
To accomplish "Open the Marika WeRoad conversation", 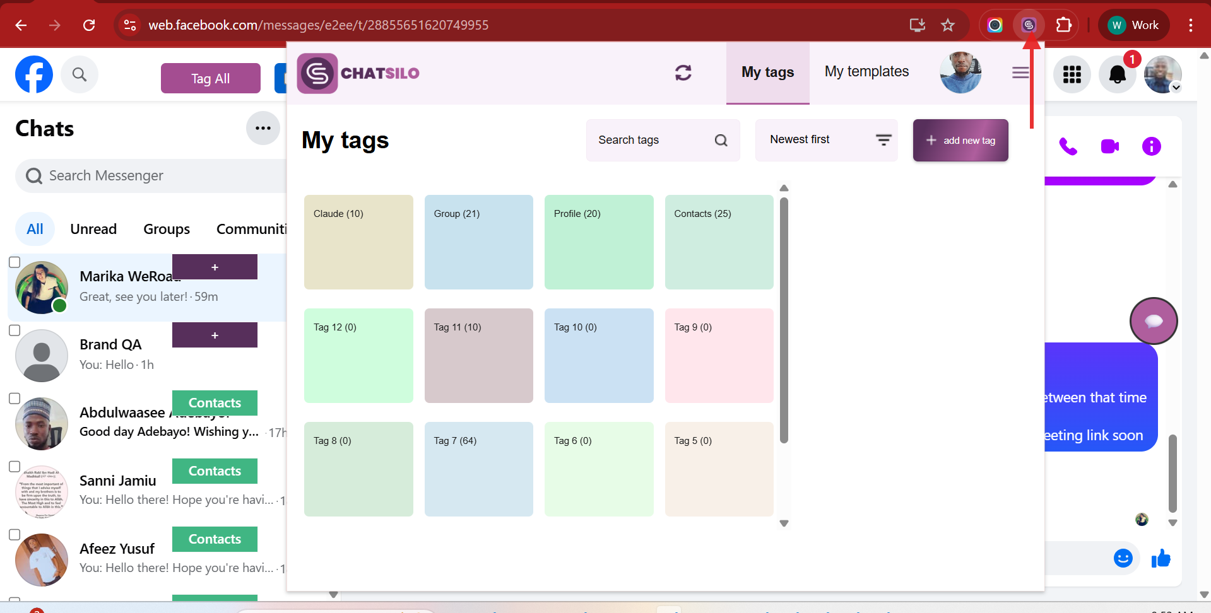I will click(147, 288).
